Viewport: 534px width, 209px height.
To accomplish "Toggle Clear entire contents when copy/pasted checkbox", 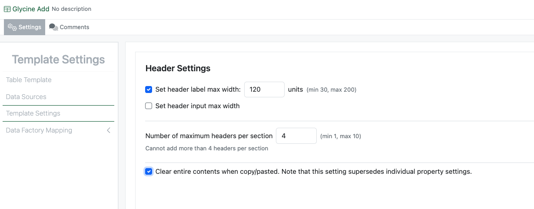I will [149, 172].
